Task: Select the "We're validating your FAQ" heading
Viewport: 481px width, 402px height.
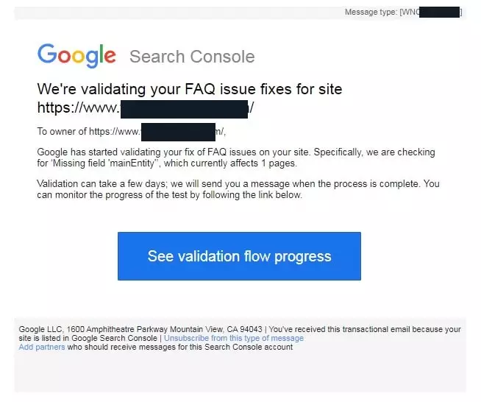Action: (189, 90)
